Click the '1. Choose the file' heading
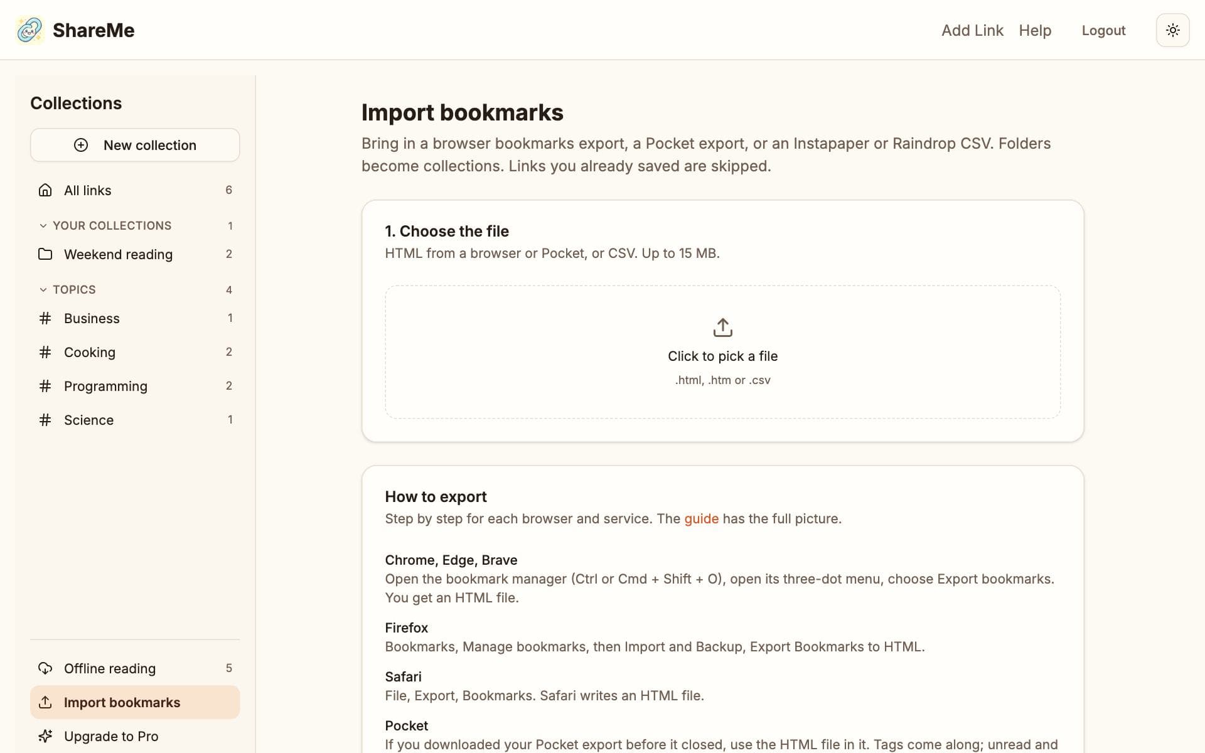1205x753 pixels. (x=447, y=231)
